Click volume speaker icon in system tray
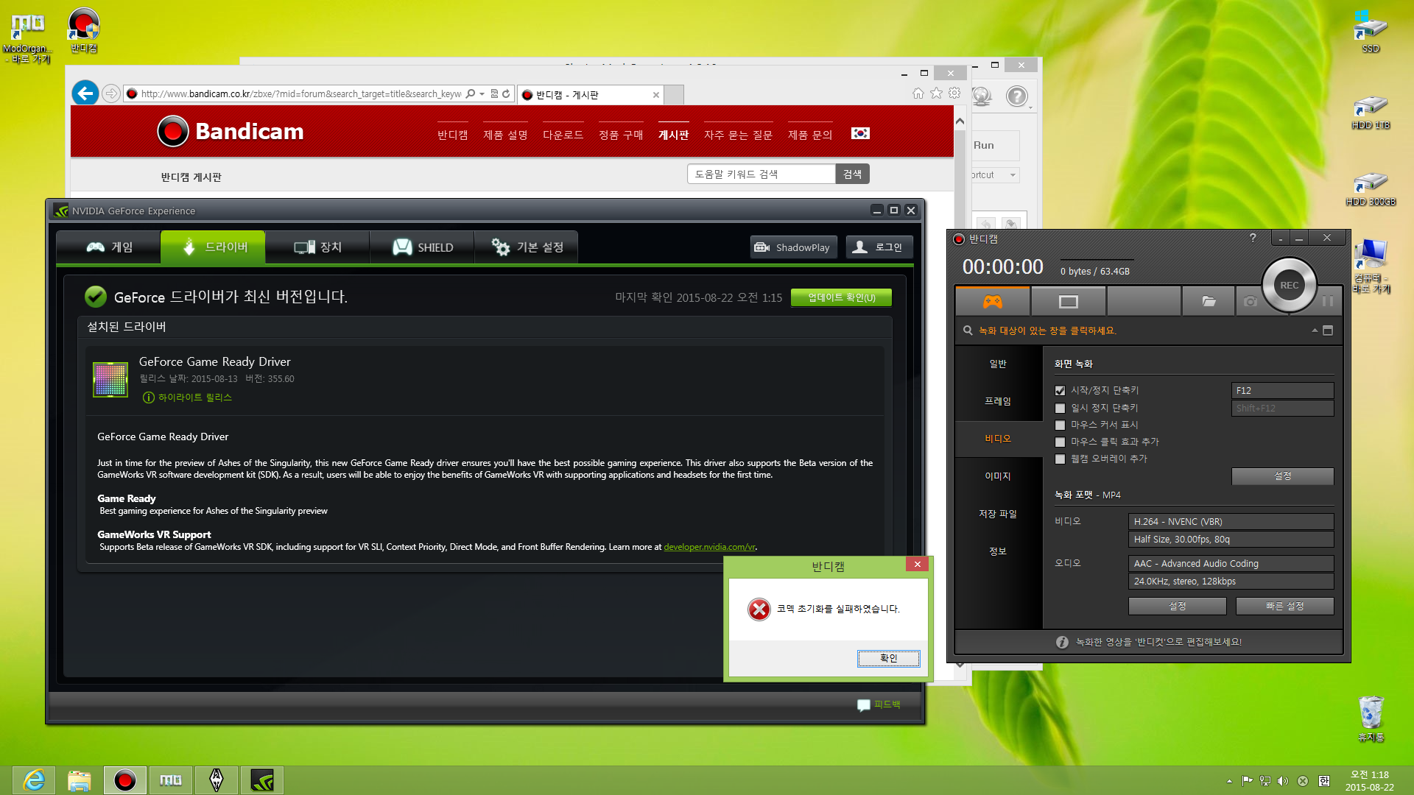This screenshot has width=1414, height=795. (x=1283, y=781)
